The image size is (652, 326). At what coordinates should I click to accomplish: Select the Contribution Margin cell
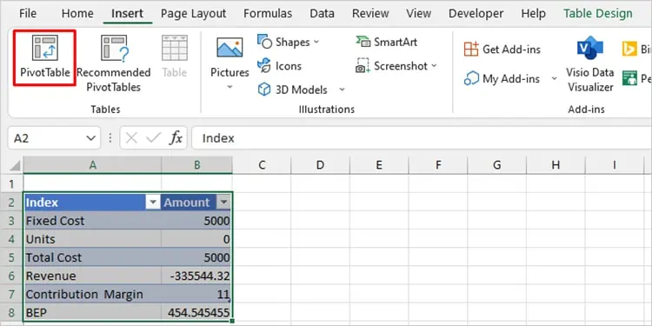click(92, 294)
